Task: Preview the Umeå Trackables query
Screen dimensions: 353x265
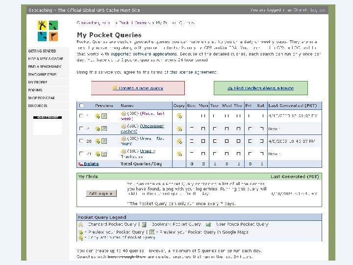Action: coord(98,154)
